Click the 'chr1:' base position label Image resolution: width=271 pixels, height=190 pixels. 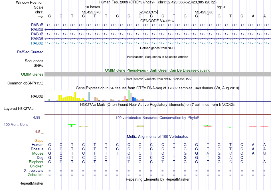(39, 12)
